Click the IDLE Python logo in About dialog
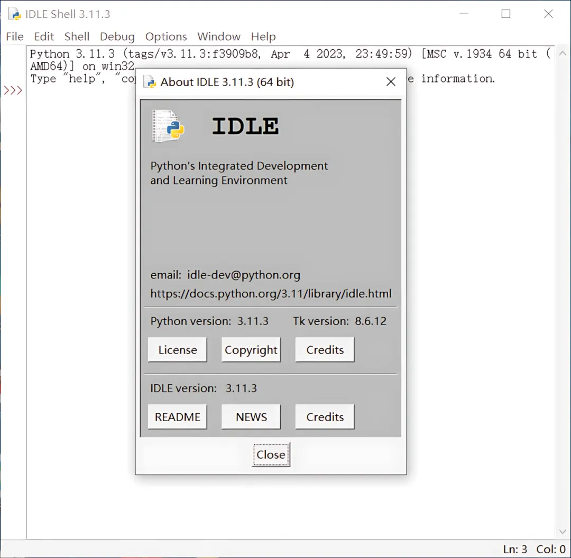Viewport: 571px width, 558px height. pyautogui.click(x=168, y=126)
